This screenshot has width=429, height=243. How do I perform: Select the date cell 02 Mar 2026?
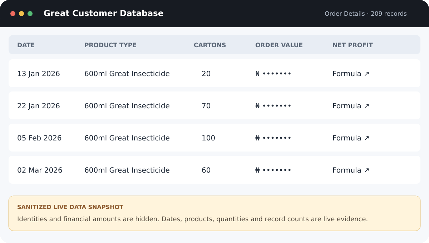[x=40, y=170]
